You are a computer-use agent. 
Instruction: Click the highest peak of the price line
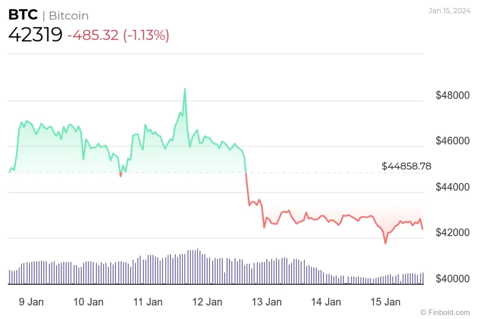tap(185, 89)
